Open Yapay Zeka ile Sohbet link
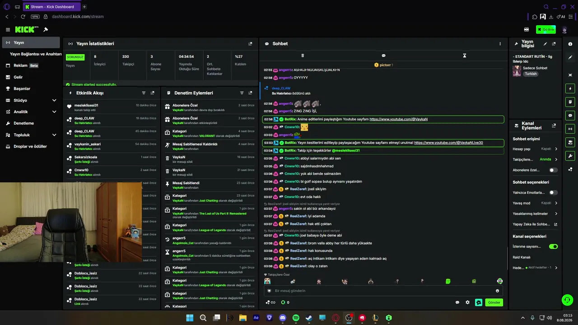 tap(535, 224)
